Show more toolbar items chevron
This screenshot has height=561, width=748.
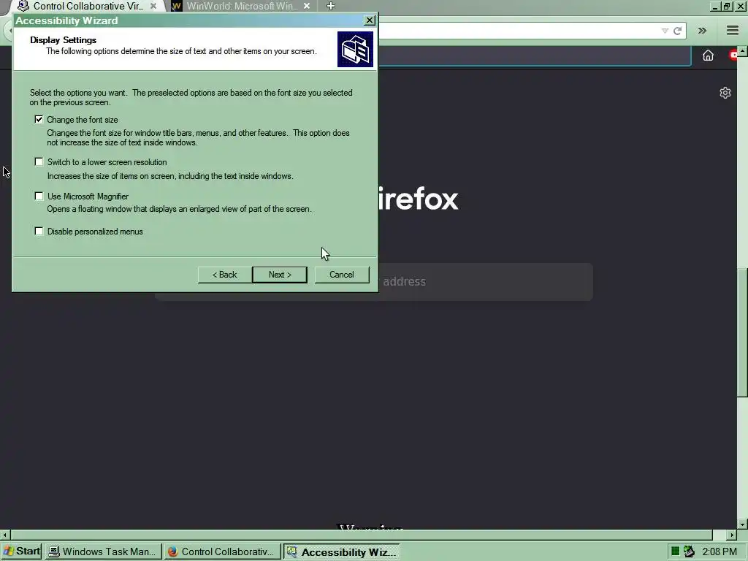[x=702, y=31]
